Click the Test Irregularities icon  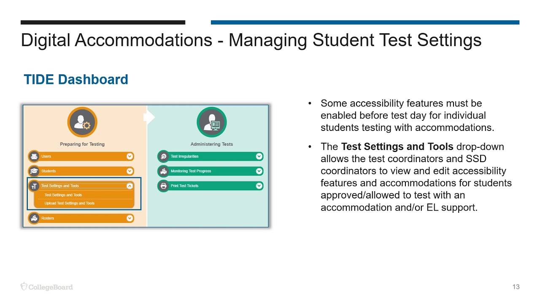[163, 157]
